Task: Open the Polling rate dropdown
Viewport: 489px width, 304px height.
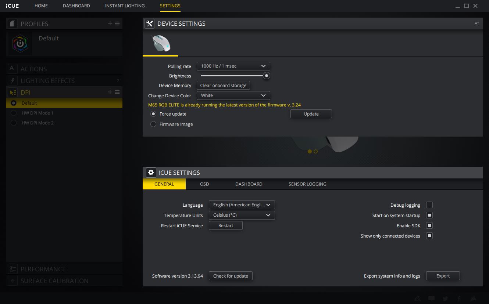Action: pos(233,66)
